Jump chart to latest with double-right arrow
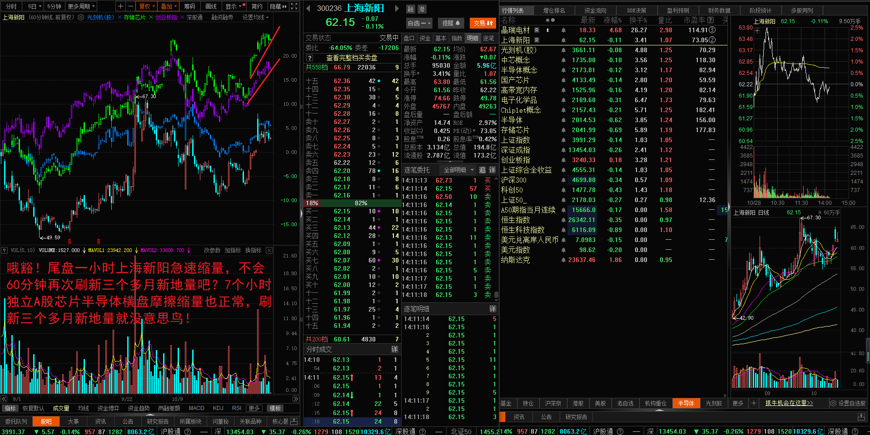Screen dimensions: 870x435 [296, 399]
